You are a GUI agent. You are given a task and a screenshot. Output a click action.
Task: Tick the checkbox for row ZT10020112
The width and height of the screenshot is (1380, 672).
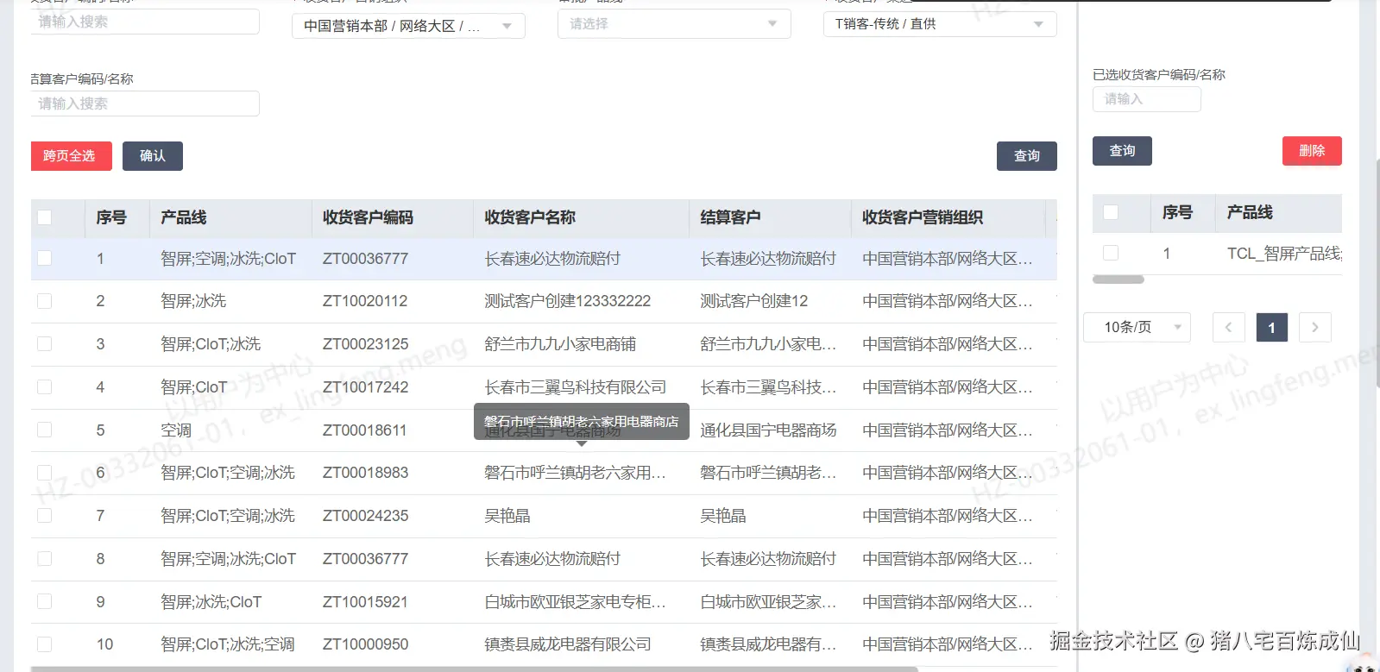[45, 301]
